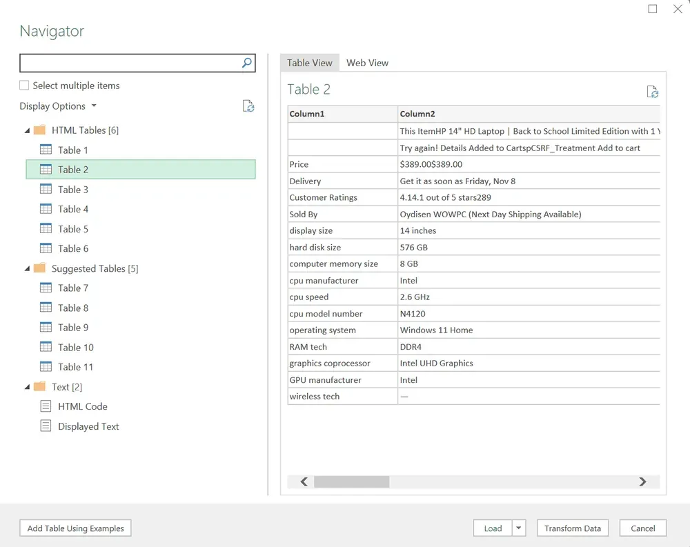Click the DDR4 cell

point(529,347)
